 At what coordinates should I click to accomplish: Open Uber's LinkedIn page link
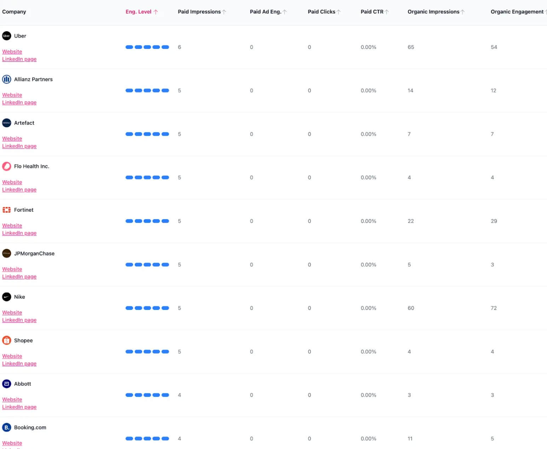coord(19,59)
